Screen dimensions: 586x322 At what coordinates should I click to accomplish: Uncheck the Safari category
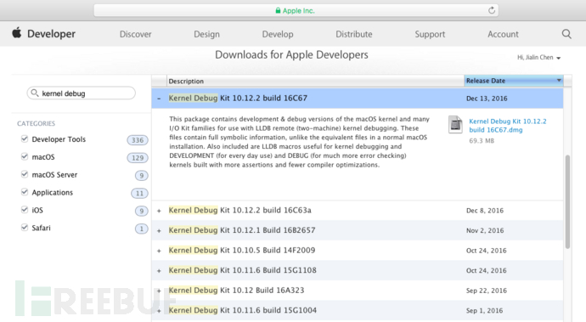click(25, 228)
